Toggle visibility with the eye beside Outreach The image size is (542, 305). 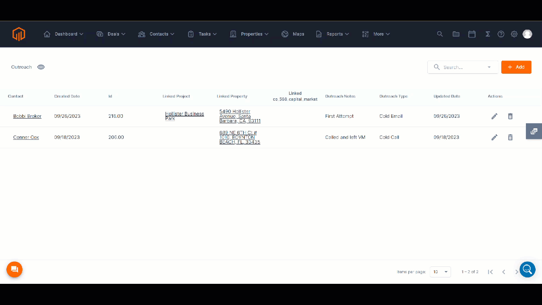[41, 67]
